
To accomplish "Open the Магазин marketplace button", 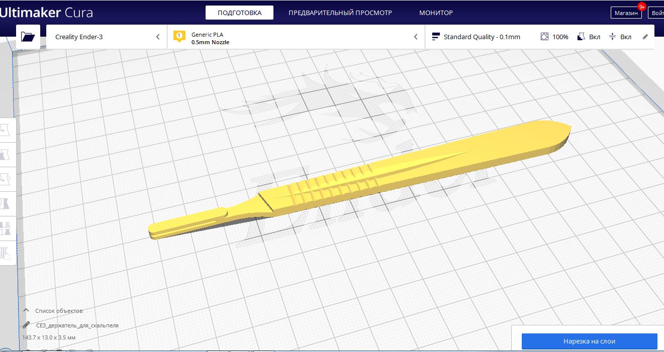I will [626, 13].
